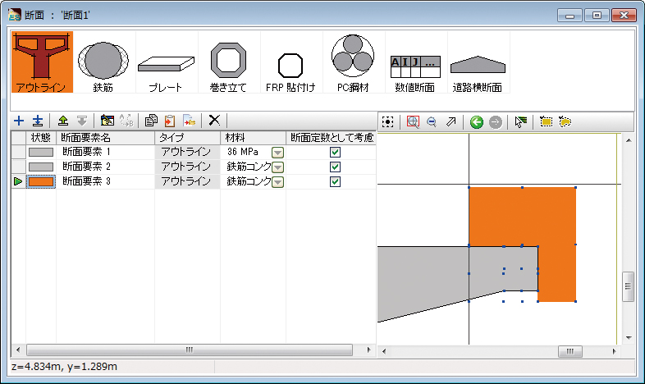This screenshot has width=645, height=384.
Task: Click the paste clipboard icon
Action: pyautogui.click(x=170, y=121)
